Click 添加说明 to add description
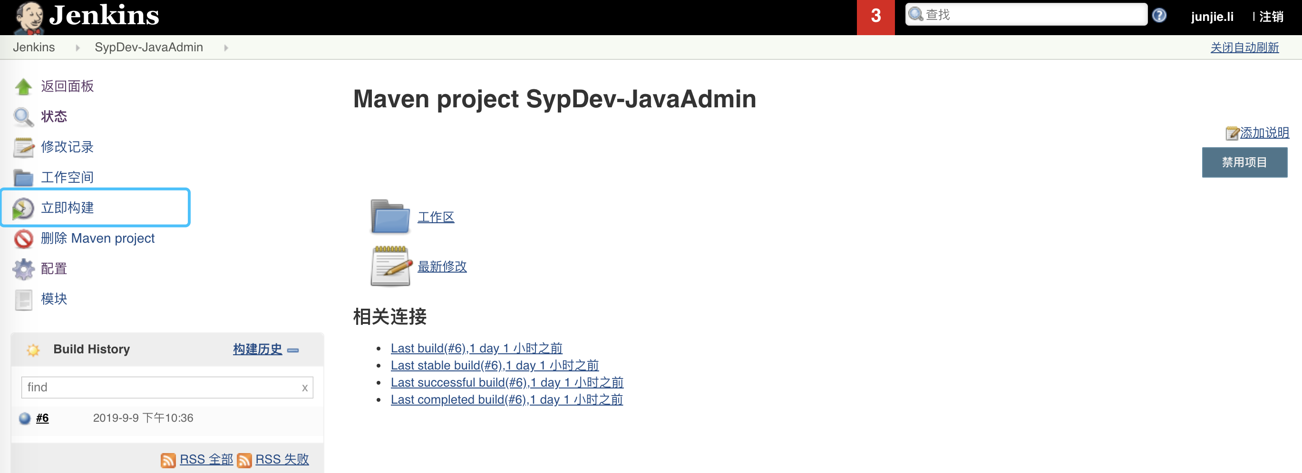The width and height of the screenshot is (1302, 473). [x=1264, y=133]
